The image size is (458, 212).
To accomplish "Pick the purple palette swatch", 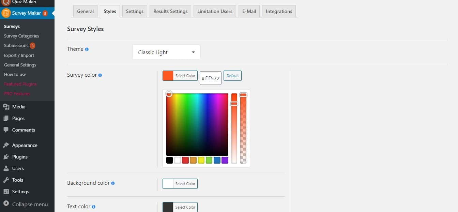I will click(225, 160).
